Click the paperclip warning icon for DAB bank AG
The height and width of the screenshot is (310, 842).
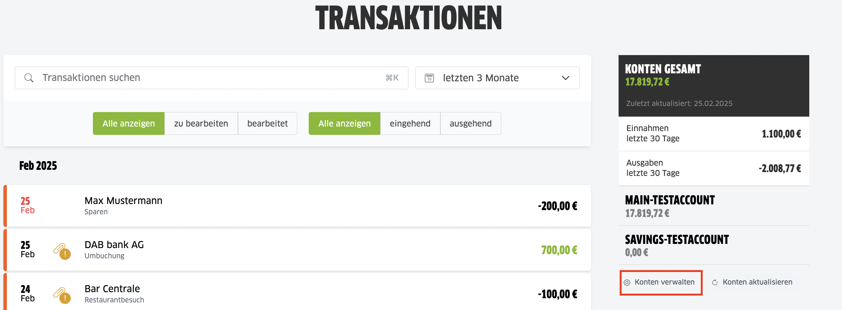[x=62, y=251]
